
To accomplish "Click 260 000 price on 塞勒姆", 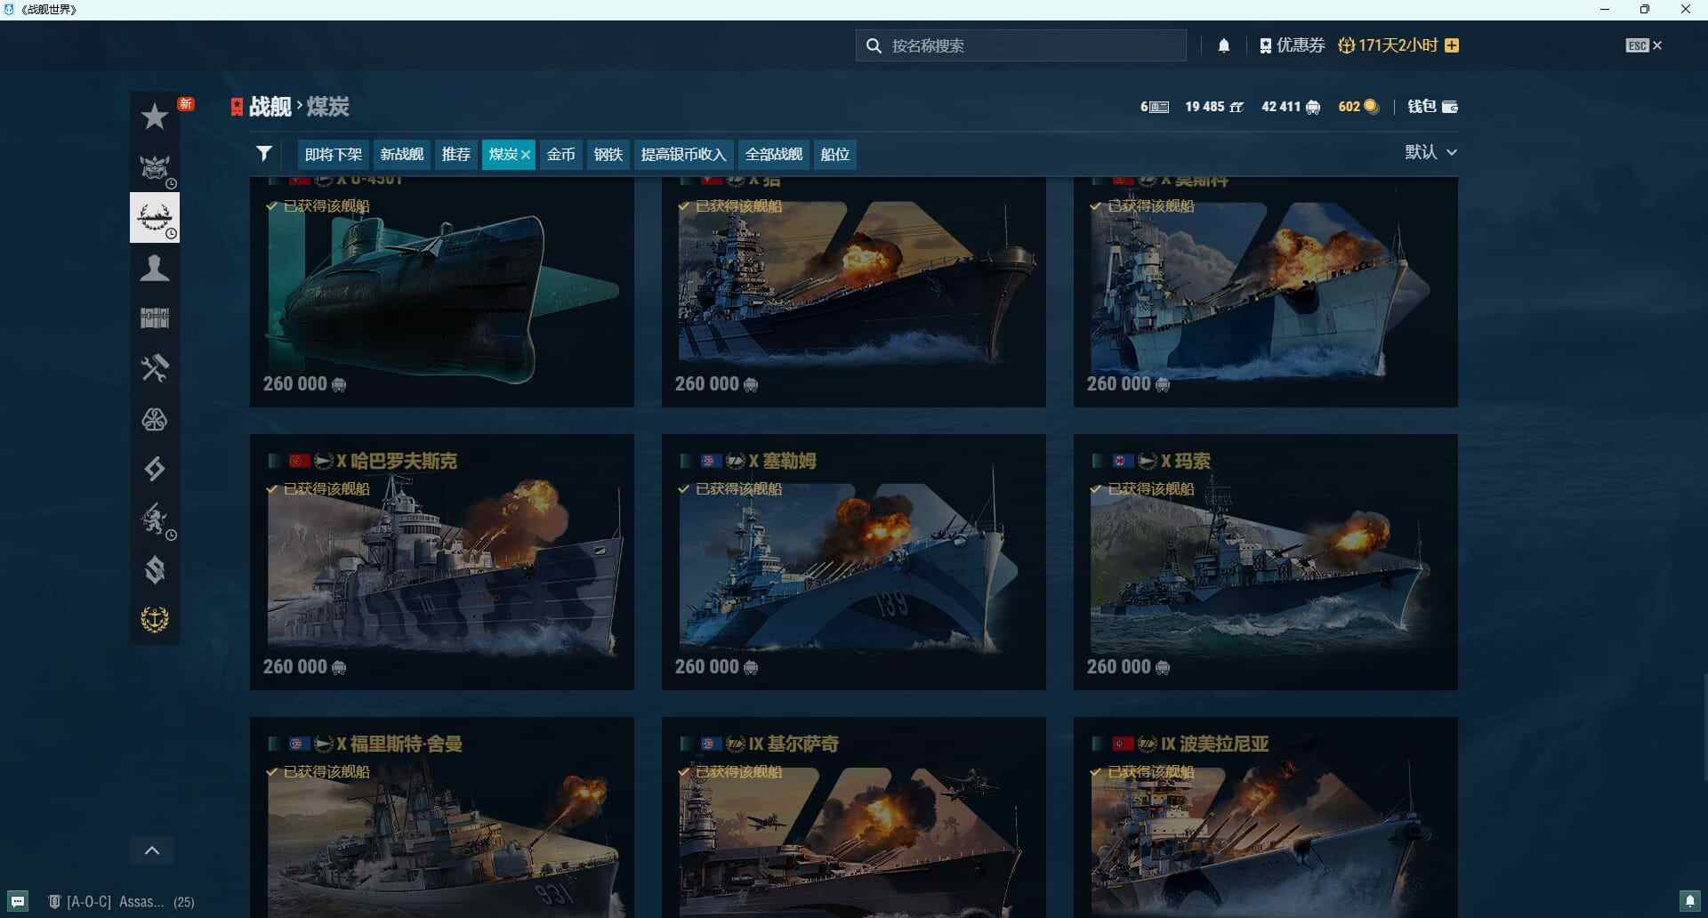I will 716,667.
